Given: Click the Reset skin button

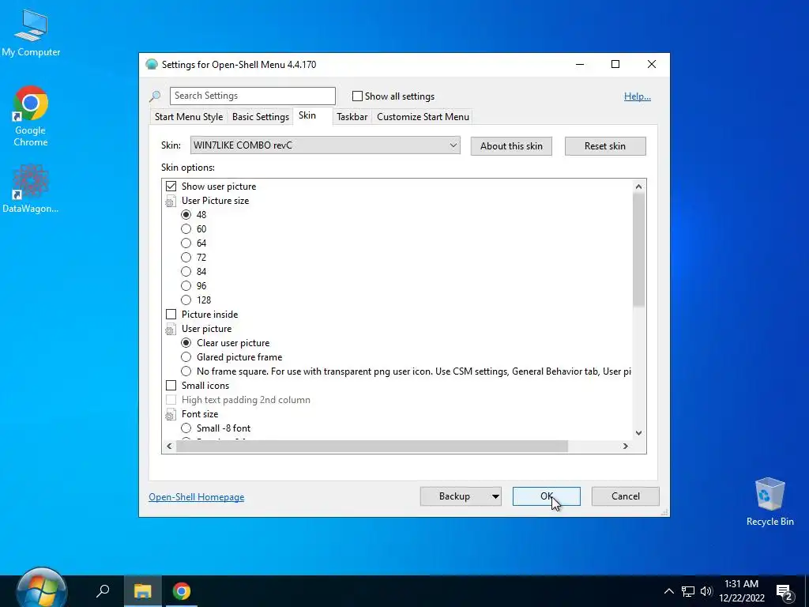Looking at the screenshot, I should [605, 146].
